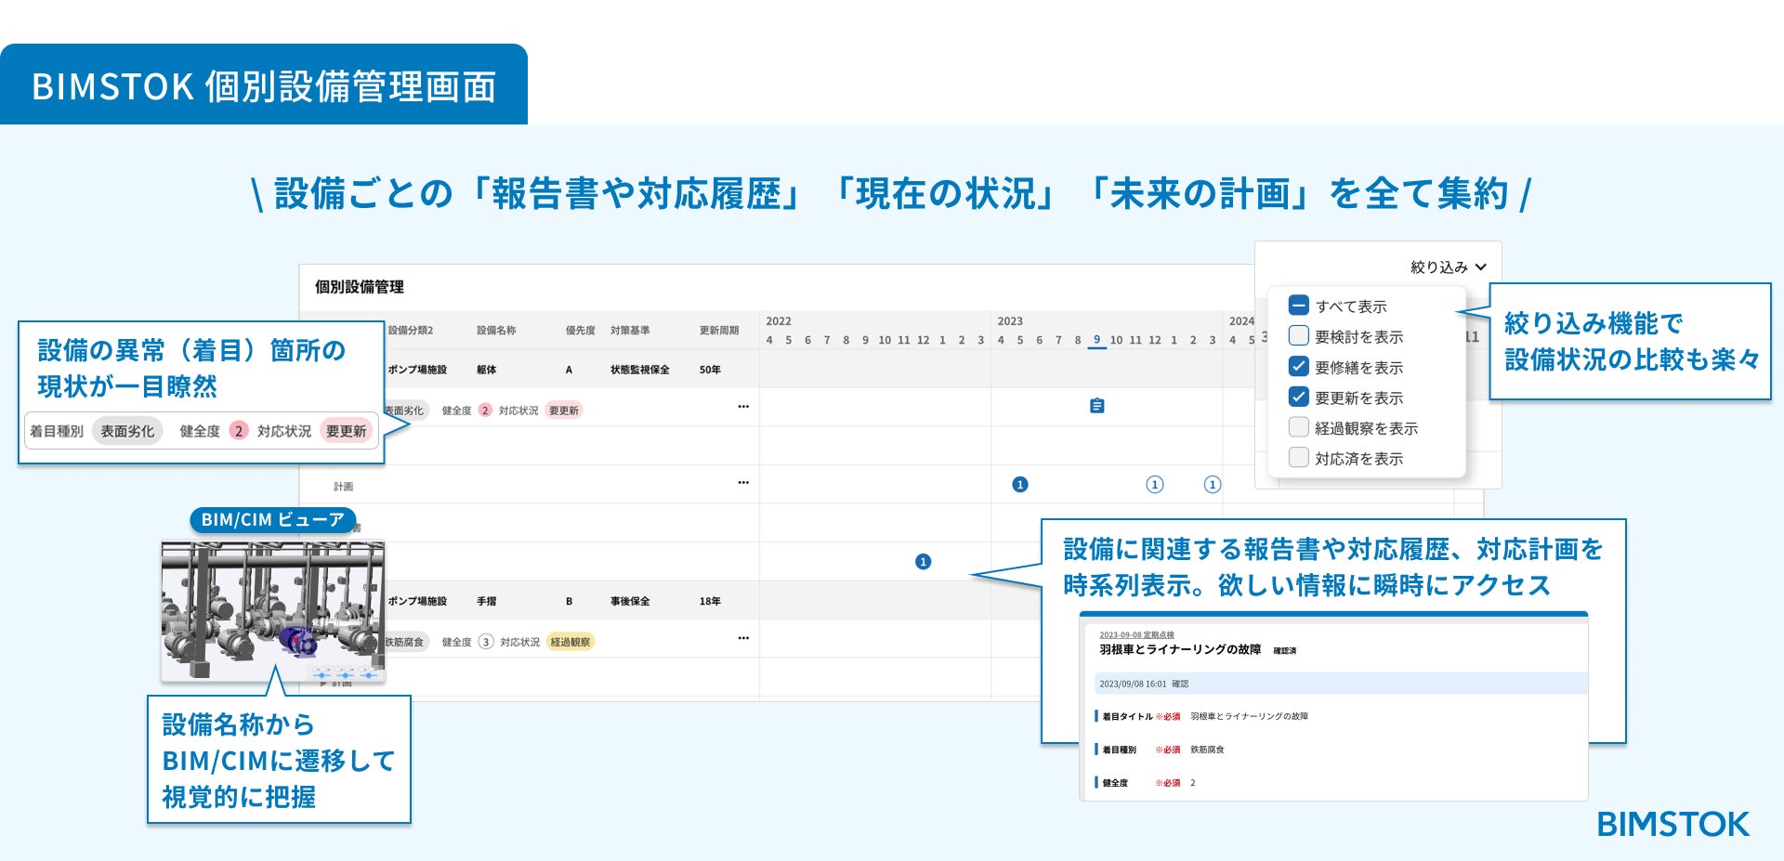The image size is (1784, 861).
Task: Click the rightmost slider in the BIM viewer
Action: [x=368, y=673]
